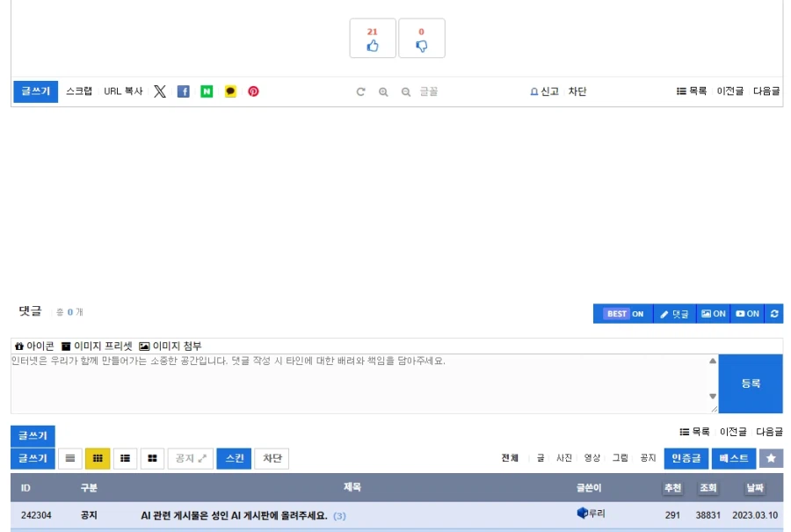Click the standalone 글쓰기 button below comment box
Screen dimensions: 791x532
pyautogui.click(x=33, y=435)
